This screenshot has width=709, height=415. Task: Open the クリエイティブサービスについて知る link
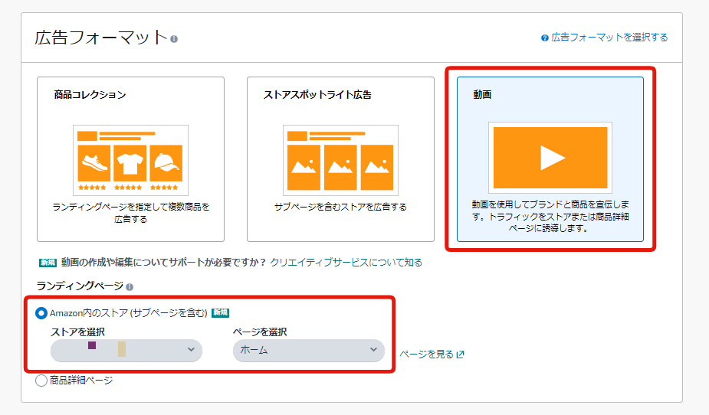pyautogui.click(x=346, y=263)
